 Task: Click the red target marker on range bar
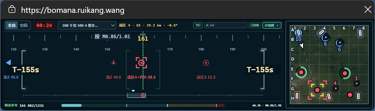point(143,95)
